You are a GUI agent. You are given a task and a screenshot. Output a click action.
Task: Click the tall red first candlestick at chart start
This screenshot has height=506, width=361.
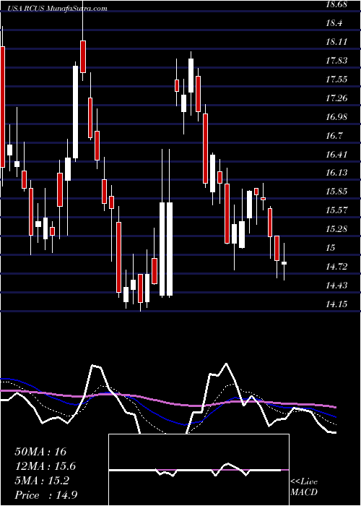pyautogui.click(x=3, y=106)
